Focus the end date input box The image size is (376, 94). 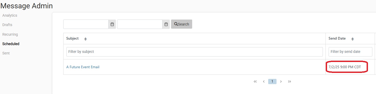(x=140, y=24)
